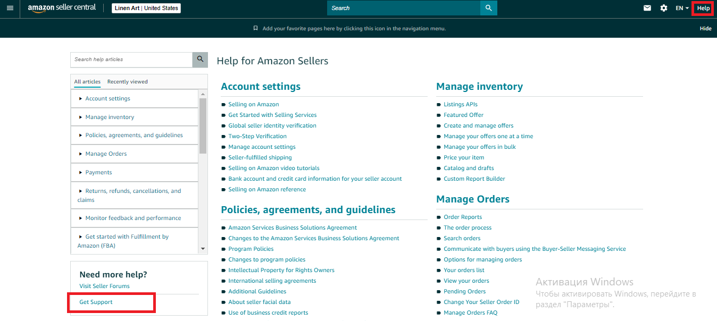Open the hamburger navigation menu
The width and height of the screenshot is (717, 321).
pyautogui.click(x=10, y=8)
